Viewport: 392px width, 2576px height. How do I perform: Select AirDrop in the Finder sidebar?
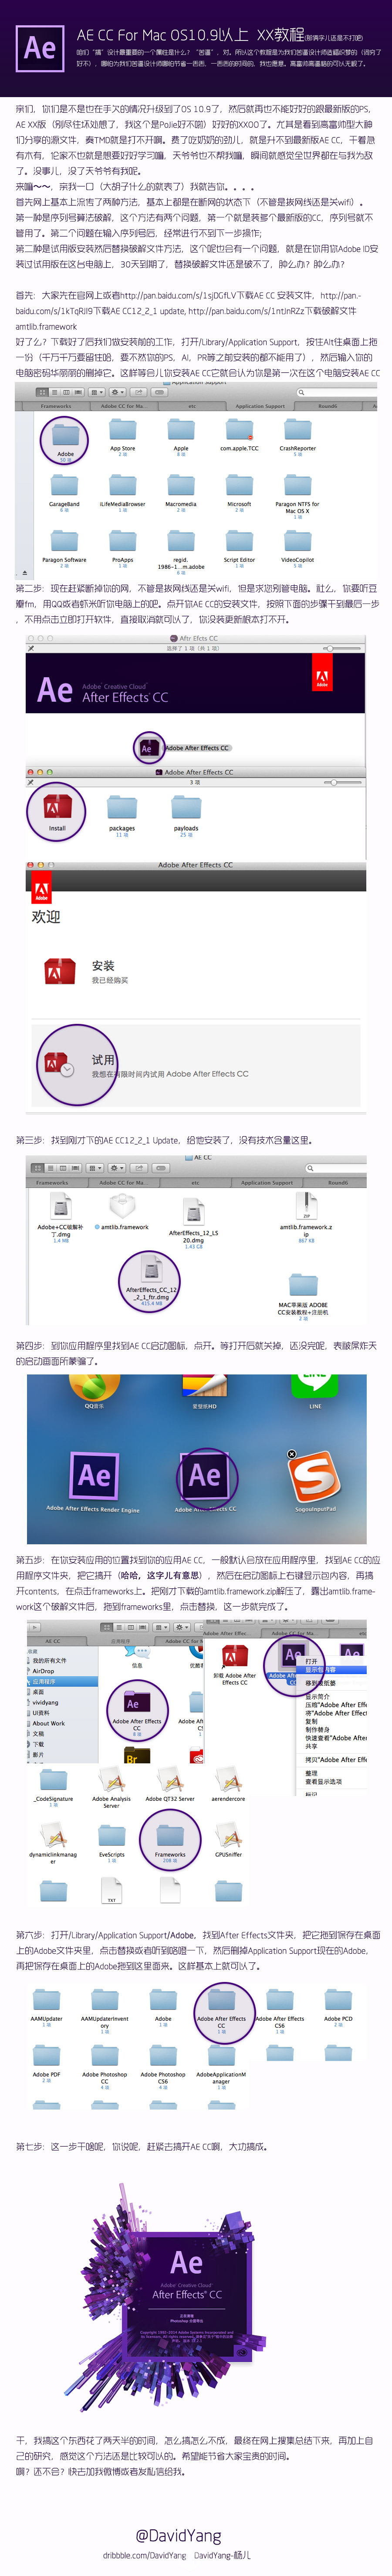coord(44,1670)
